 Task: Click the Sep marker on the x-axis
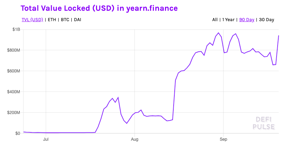(x=224, y=139)
